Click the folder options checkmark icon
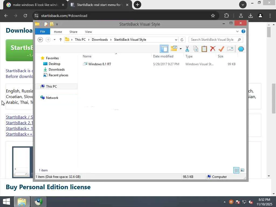 tap(174, 49)
